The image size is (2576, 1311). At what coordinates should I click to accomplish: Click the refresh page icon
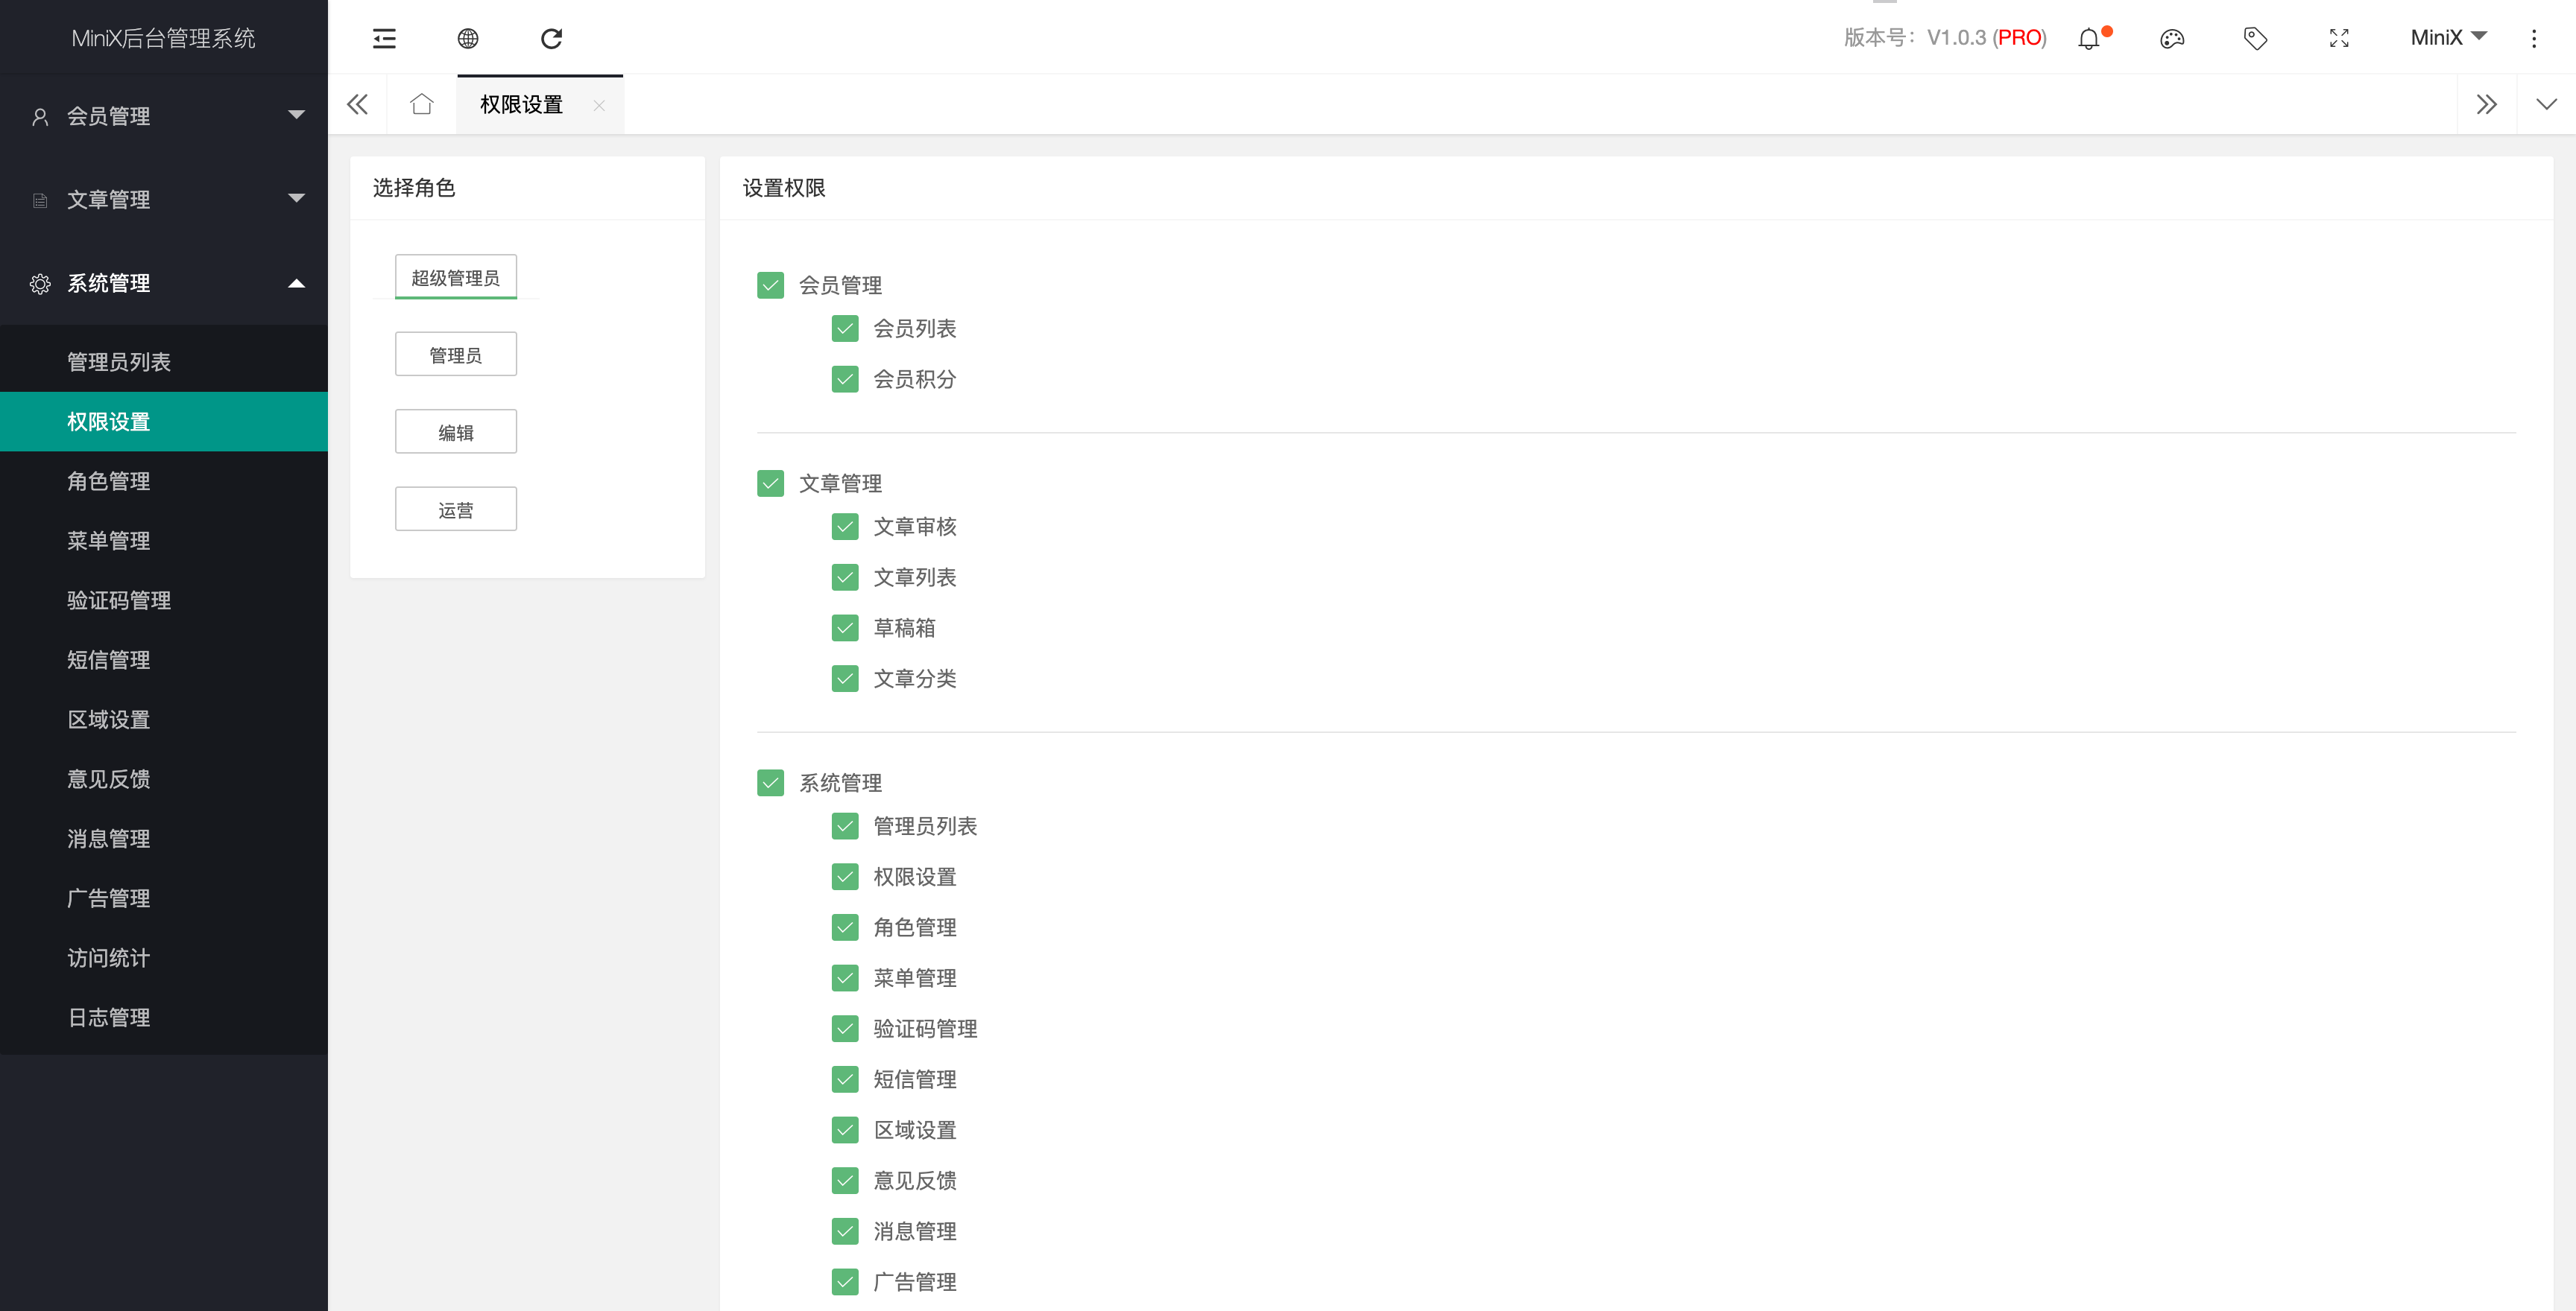551,38
